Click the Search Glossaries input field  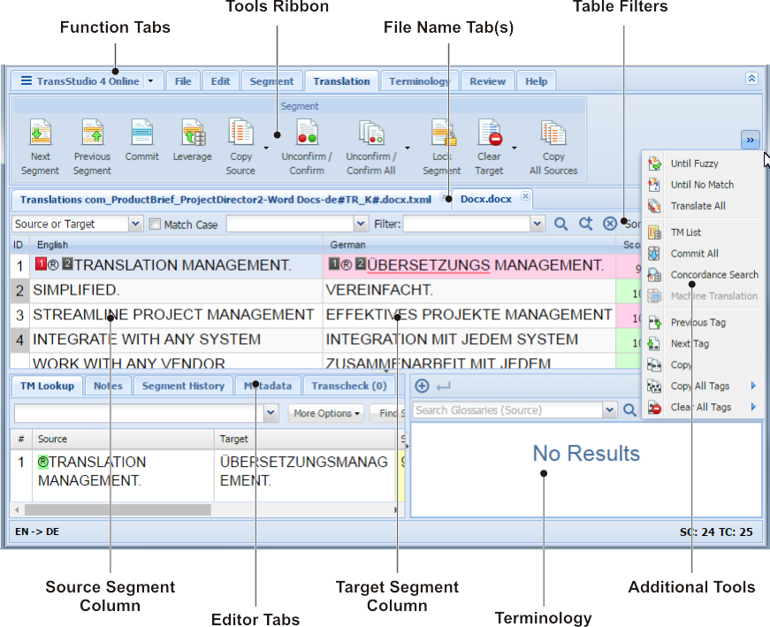(x=507, y=410)
